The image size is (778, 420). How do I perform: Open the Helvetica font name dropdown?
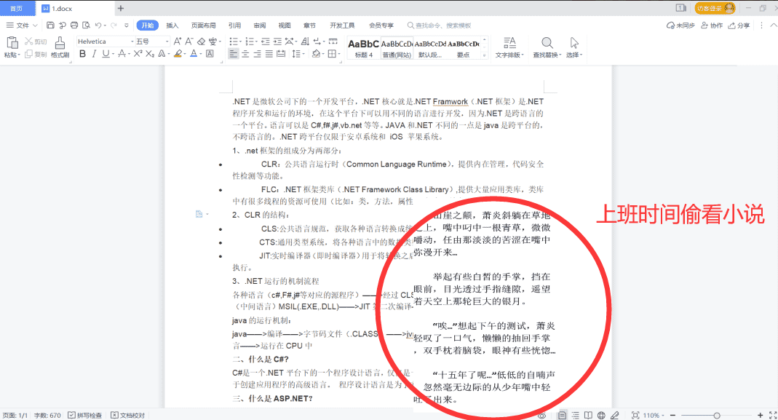(x=132, y=41)
